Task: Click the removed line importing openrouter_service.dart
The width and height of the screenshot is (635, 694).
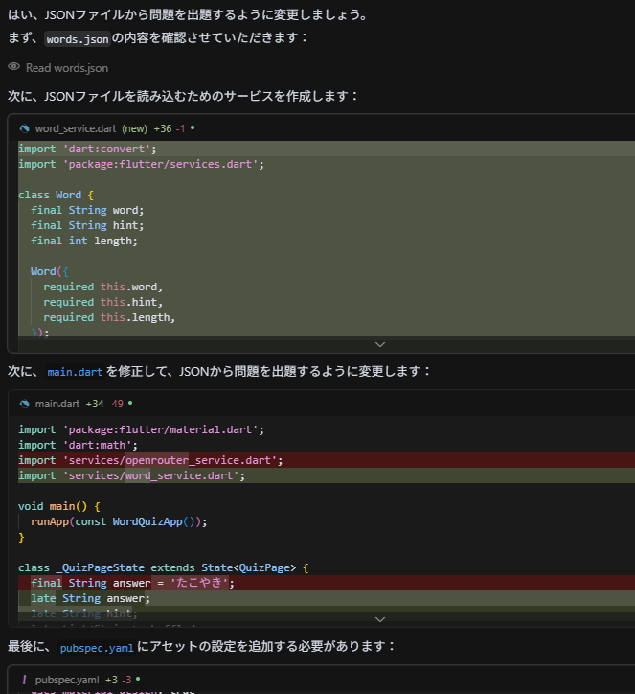Action: (327, 460)
